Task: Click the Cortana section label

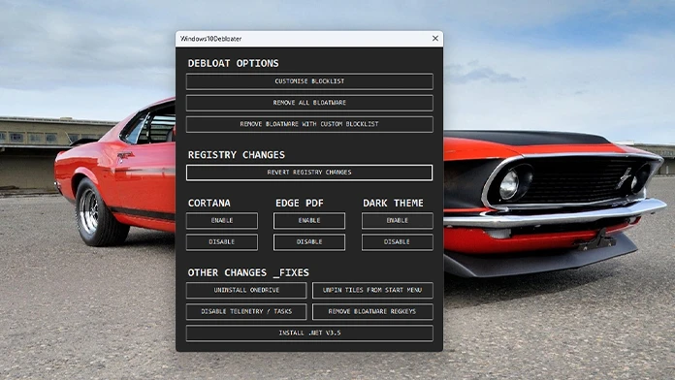Action: pos(209,203)
